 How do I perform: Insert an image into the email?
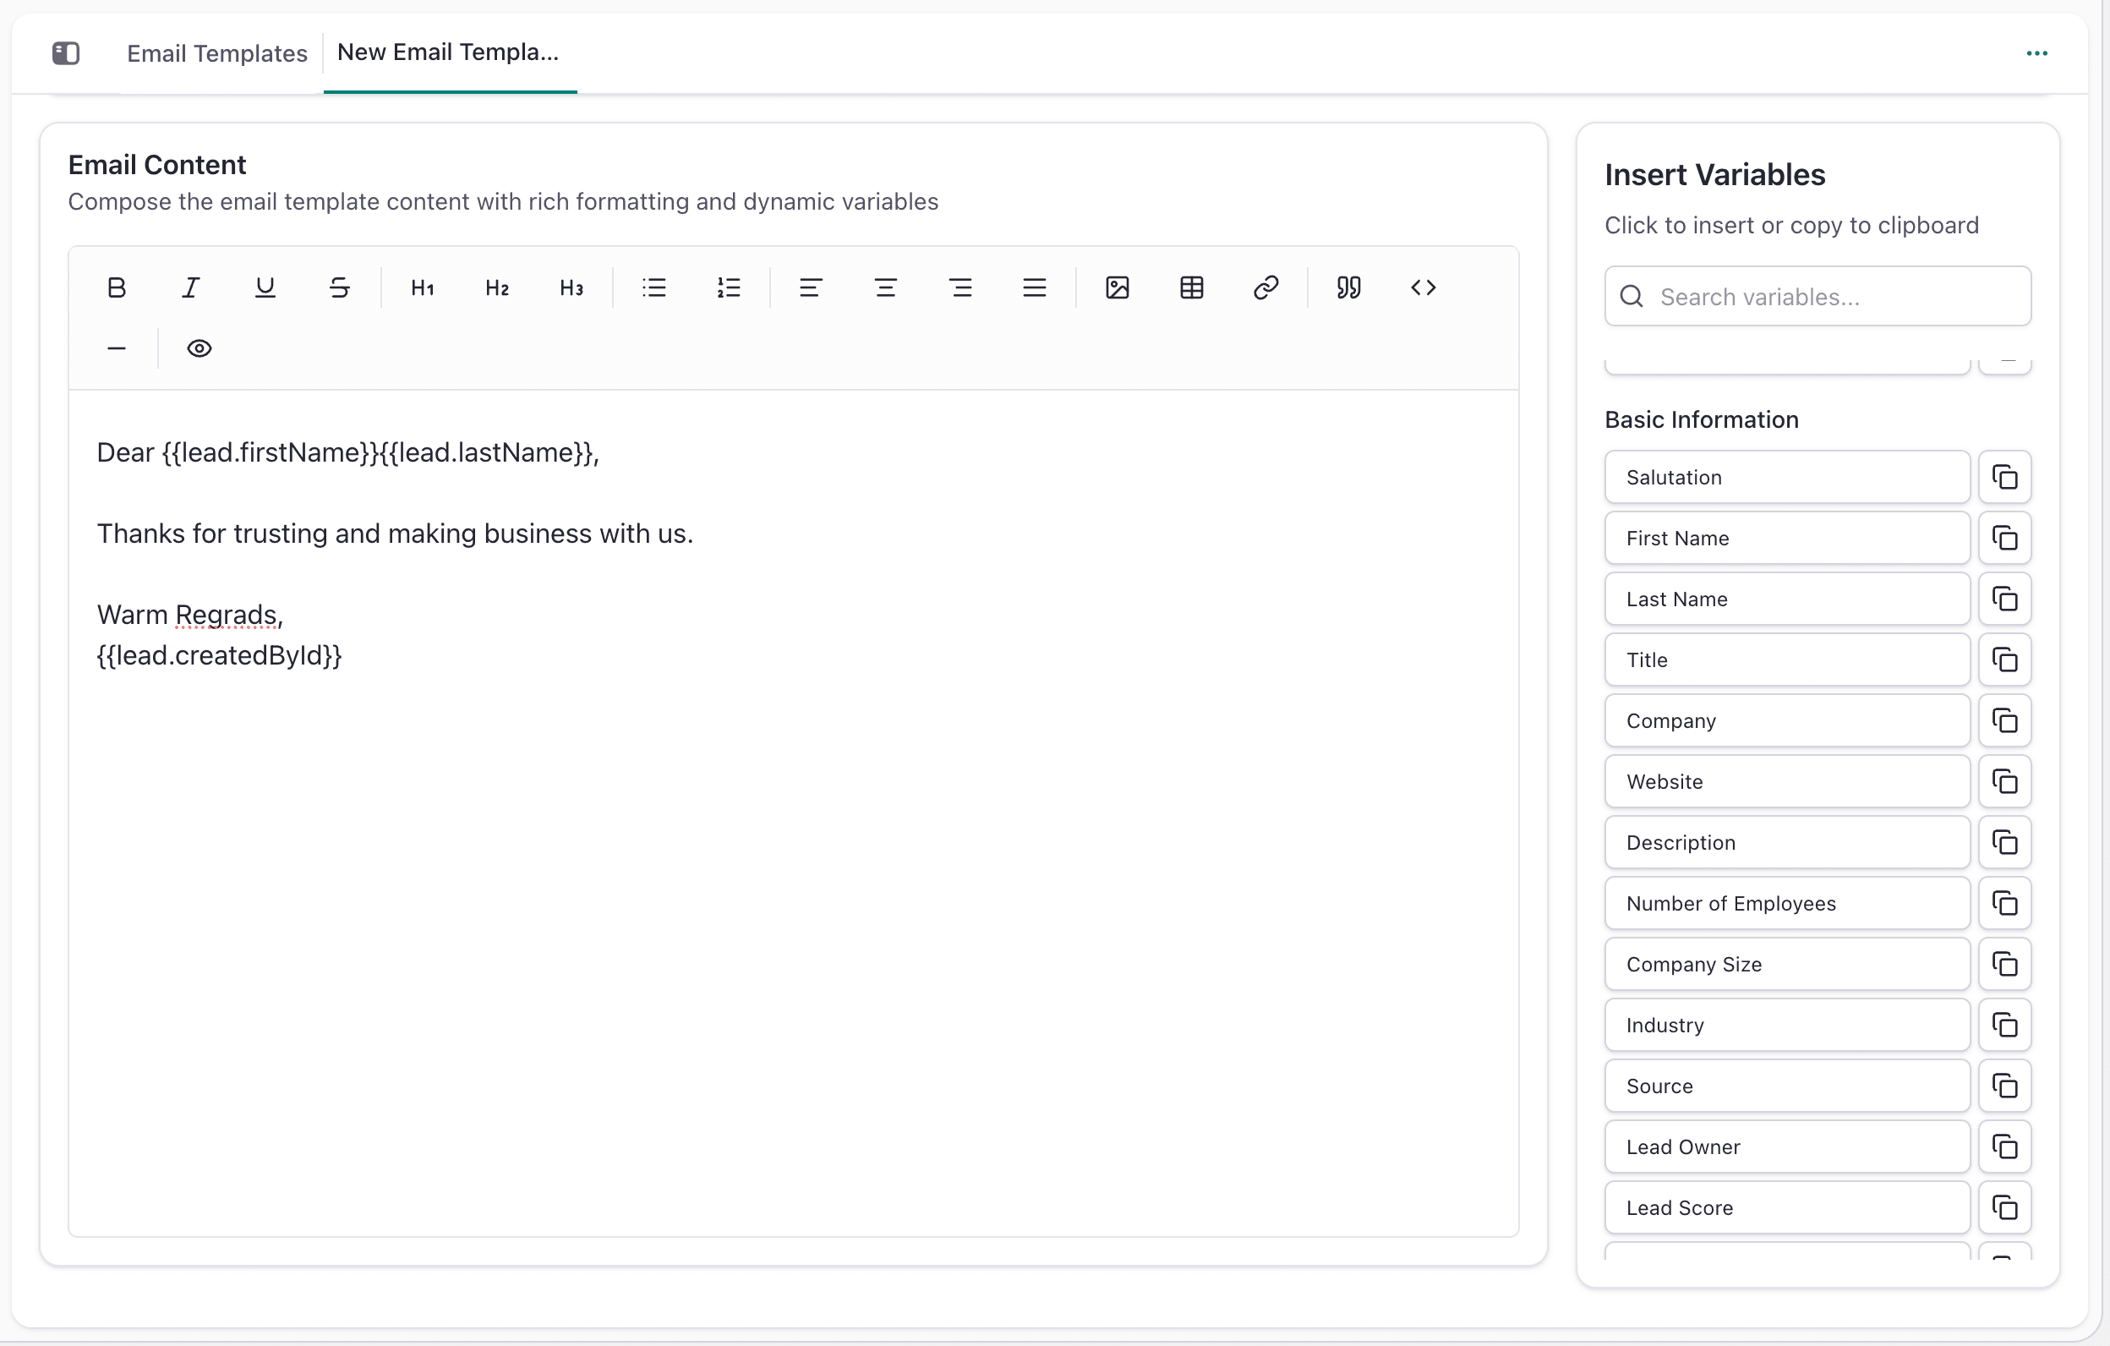(x=1118, y=287)
